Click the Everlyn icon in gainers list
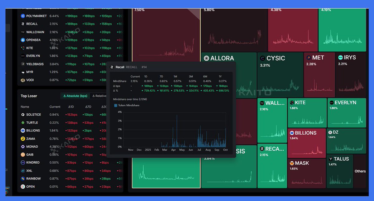Screen dimensions: 374x201 23,56
